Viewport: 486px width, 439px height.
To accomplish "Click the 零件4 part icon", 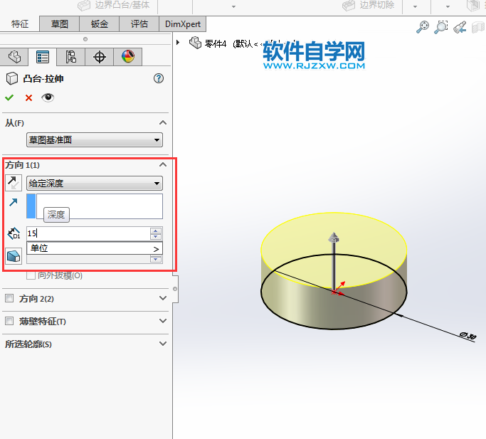I will pyautogui.click(x=196, y=43).
